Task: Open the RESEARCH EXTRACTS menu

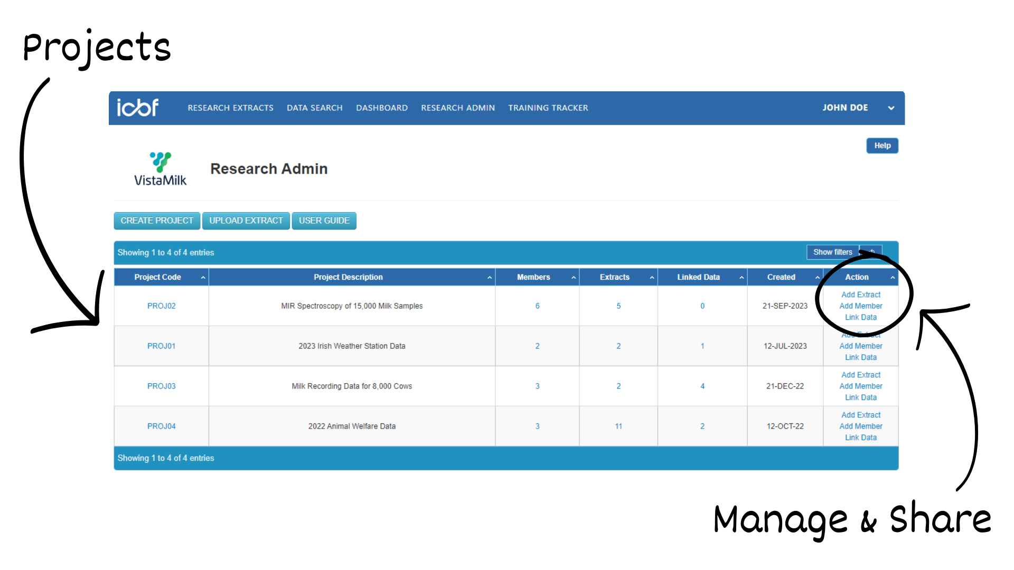Action: tap(230, 108)
